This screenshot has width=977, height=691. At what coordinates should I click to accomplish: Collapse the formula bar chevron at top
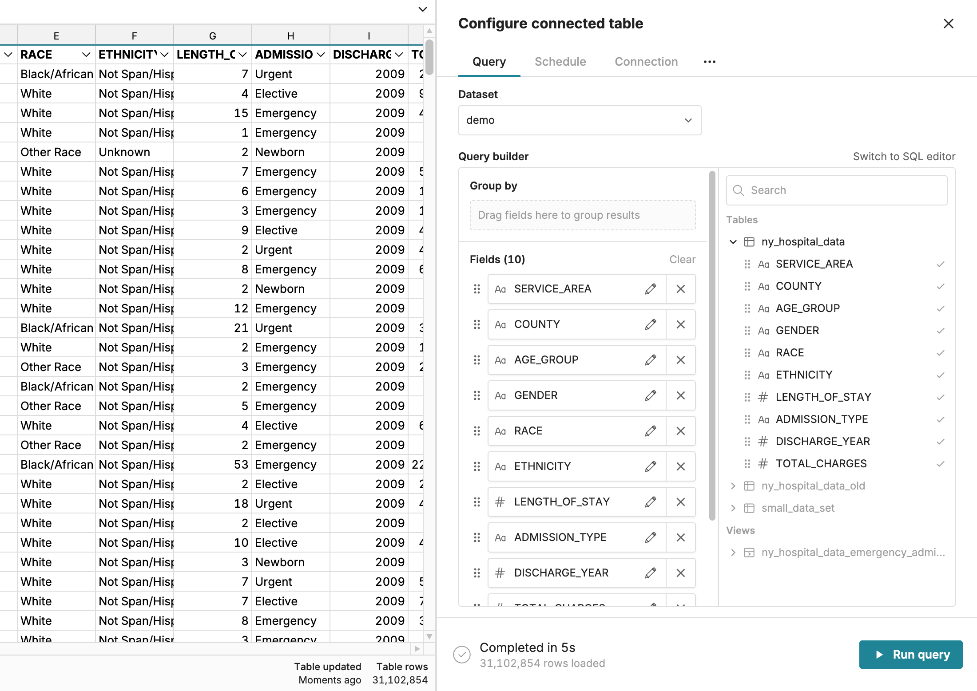click(x=423, y=9)
